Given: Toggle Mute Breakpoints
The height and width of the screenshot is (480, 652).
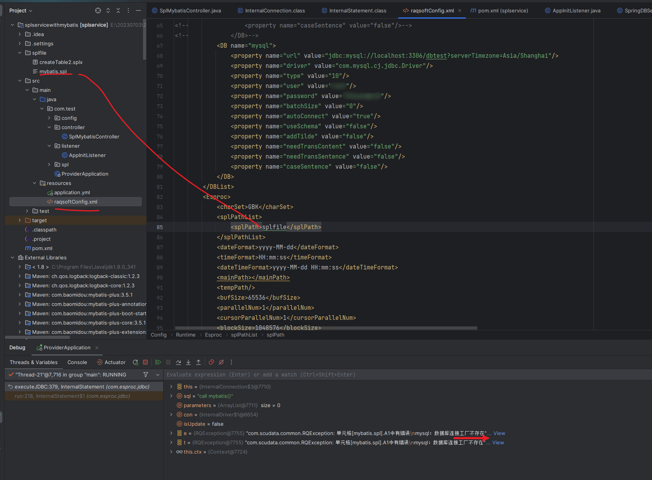Looking at the screenshot, I should [x=221, y=362].
